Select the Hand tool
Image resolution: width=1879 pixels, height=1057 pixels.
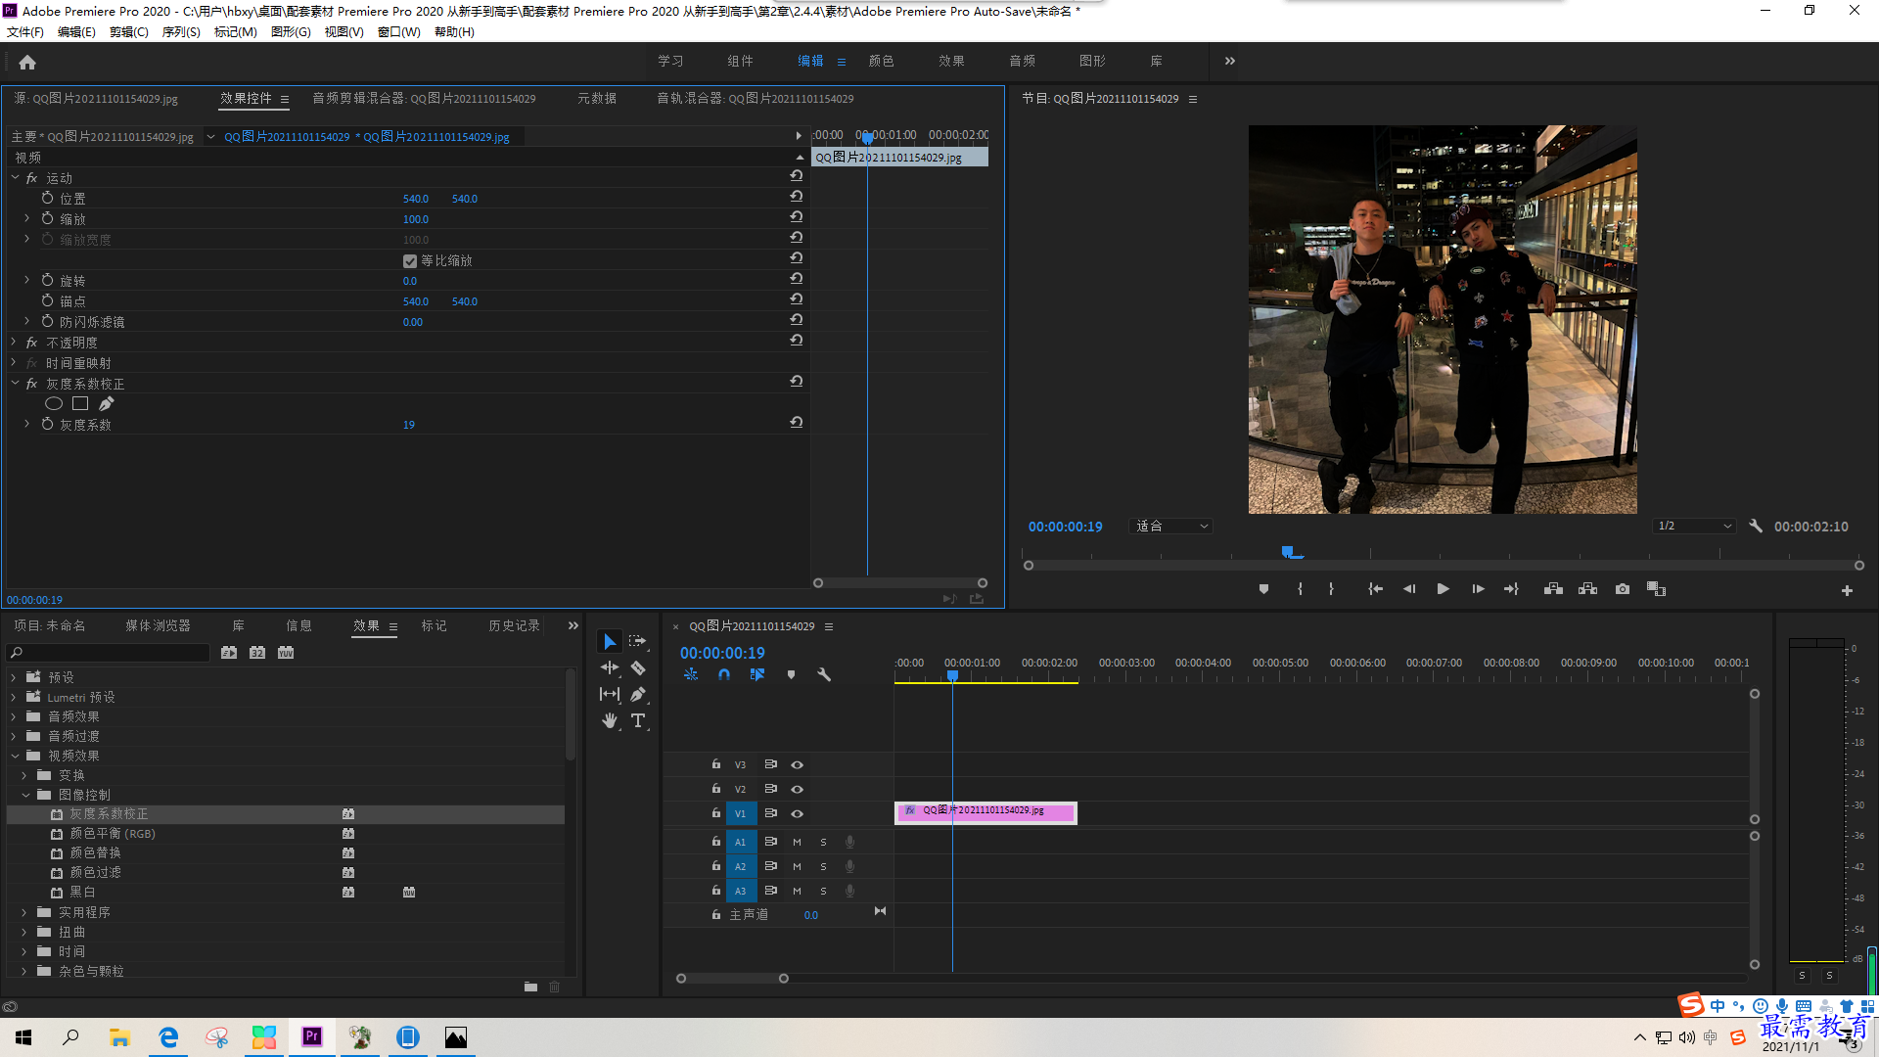click(x=610, y=720)
